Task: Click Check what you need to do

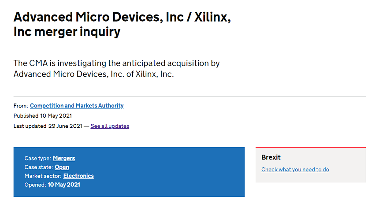Action: coord(295,170)
